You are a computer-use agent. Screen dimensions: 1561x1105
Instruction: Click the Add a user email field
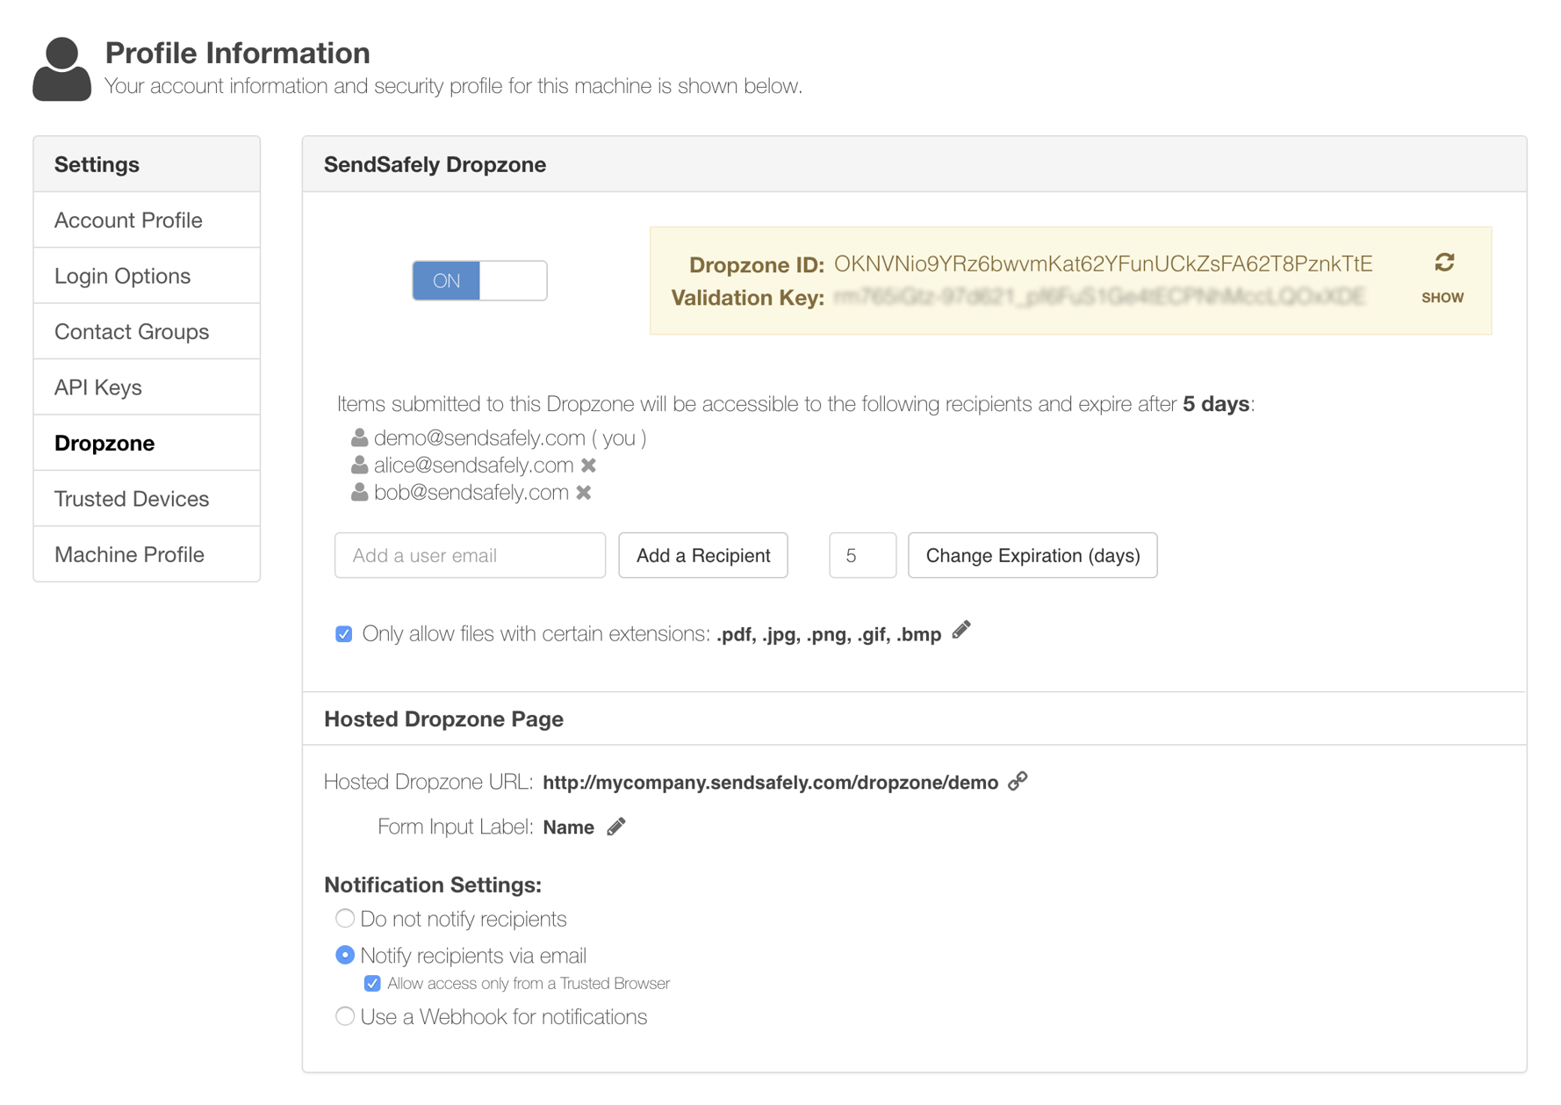pos(470,555)
